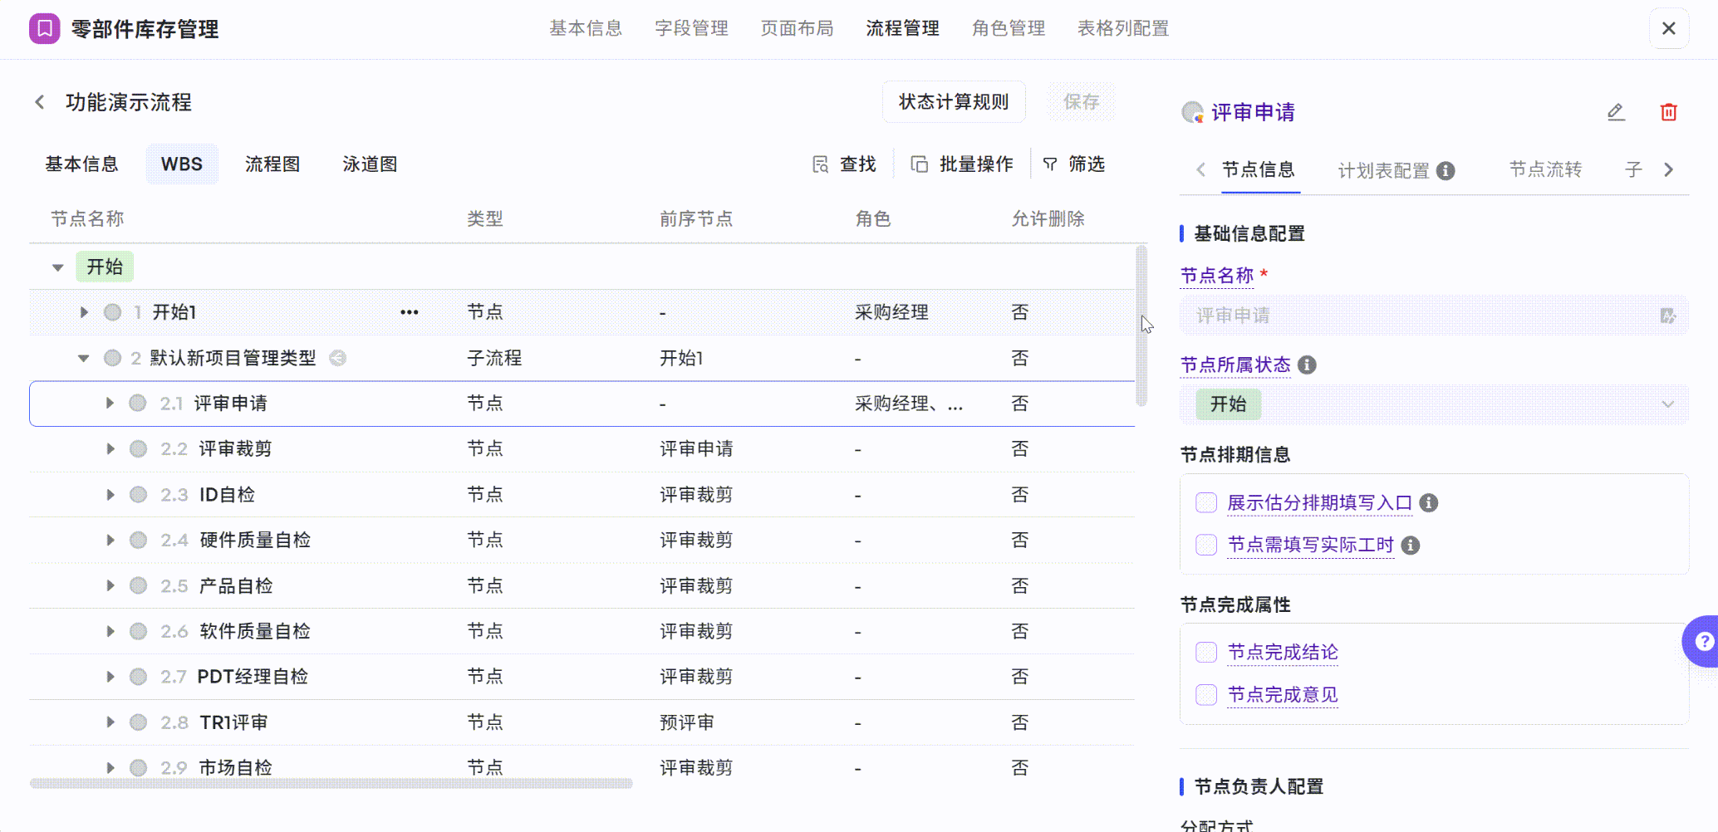Expand the 2.4 硬件质量自检 row
The width and height of the screenshot is (1718, 832).
pos(110,541)
